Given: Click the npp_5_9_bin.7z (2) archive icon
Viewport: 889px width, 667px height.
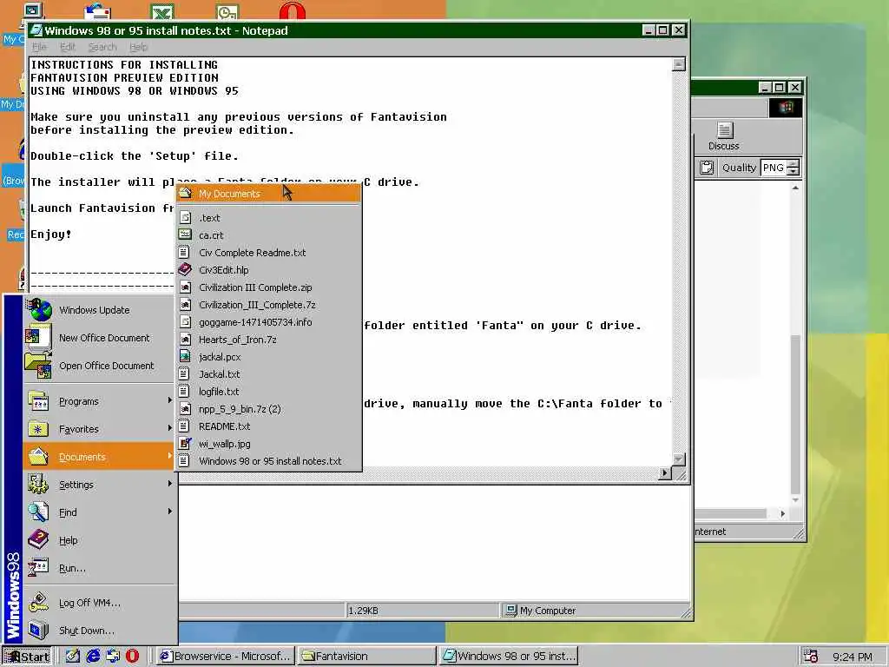Looking at the screenshot, I should (185, 409).
